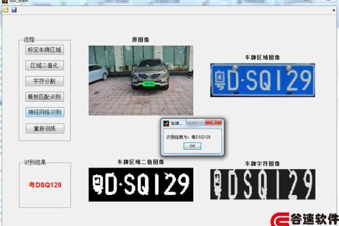
Task: Click the 原图像 title label
Action: pos(141,40)
